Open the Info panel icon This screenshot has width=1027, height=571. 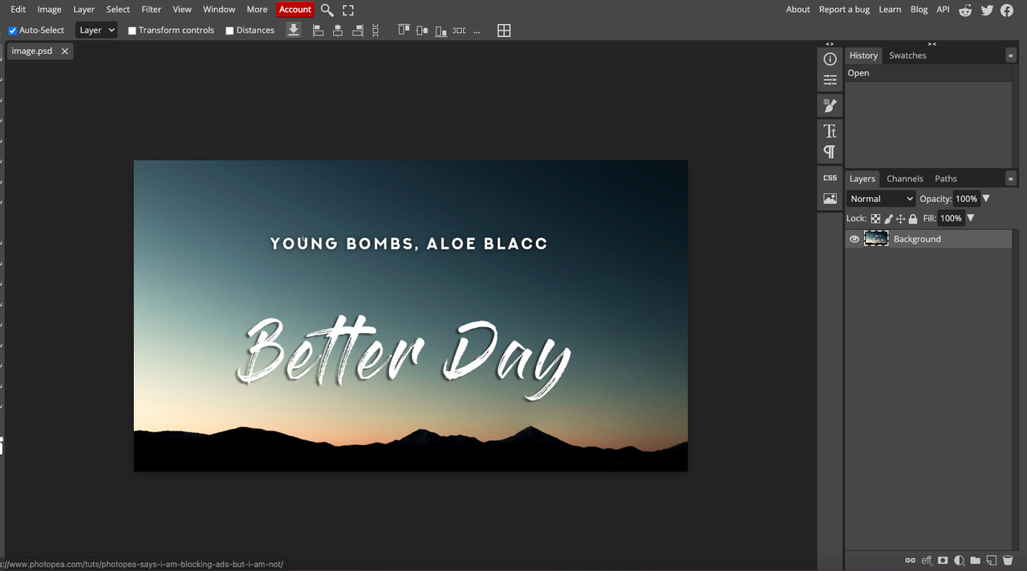tap(830, 59)
